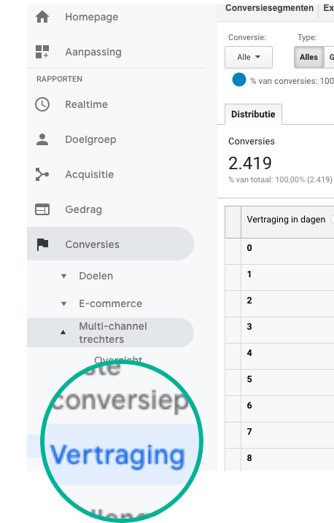This screenshot has height=523, width=334.
Task: Click the Realtime clock icon
Action: [x=42, y=104]
